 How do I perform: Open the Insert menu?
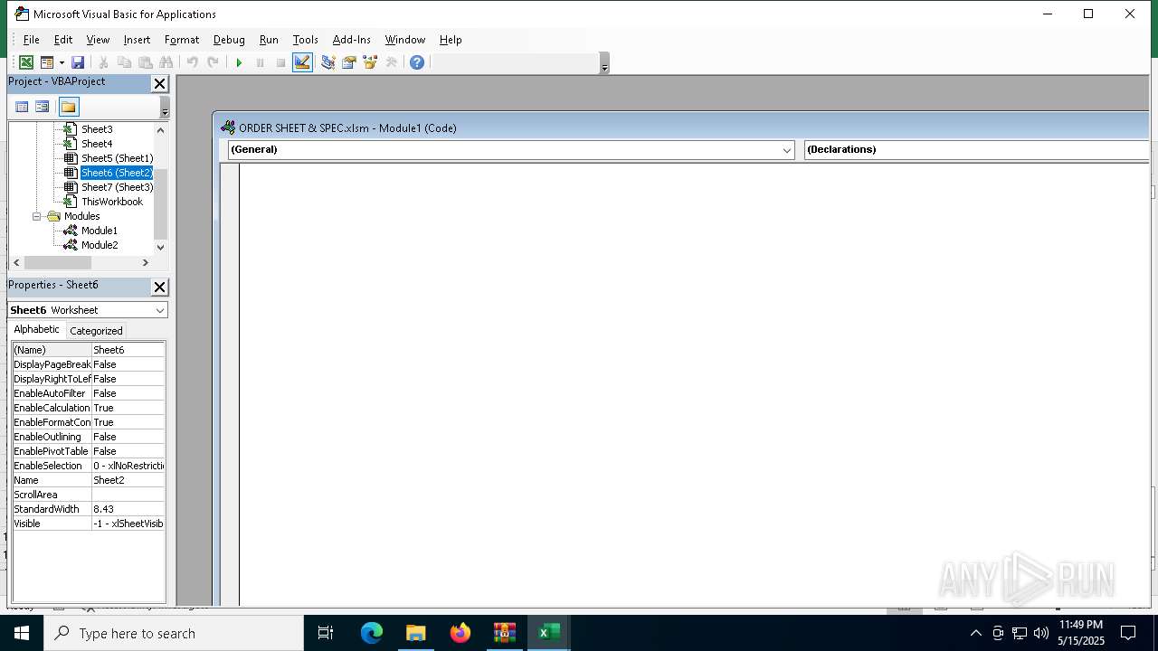pos(137,40)
